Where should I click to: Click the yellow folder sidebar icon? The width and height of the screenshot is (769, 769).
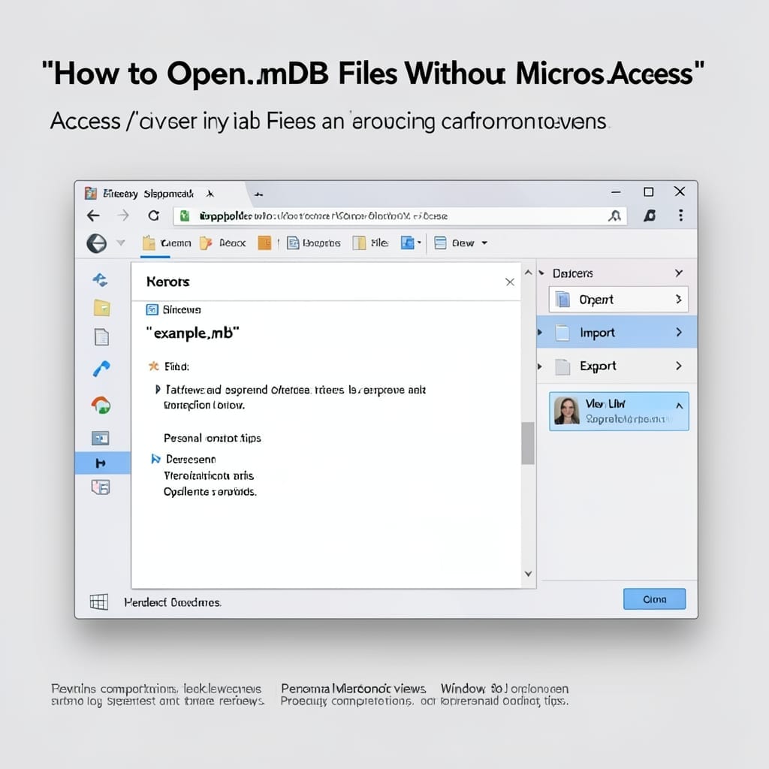pyautogui.click(x=101, y=307)
